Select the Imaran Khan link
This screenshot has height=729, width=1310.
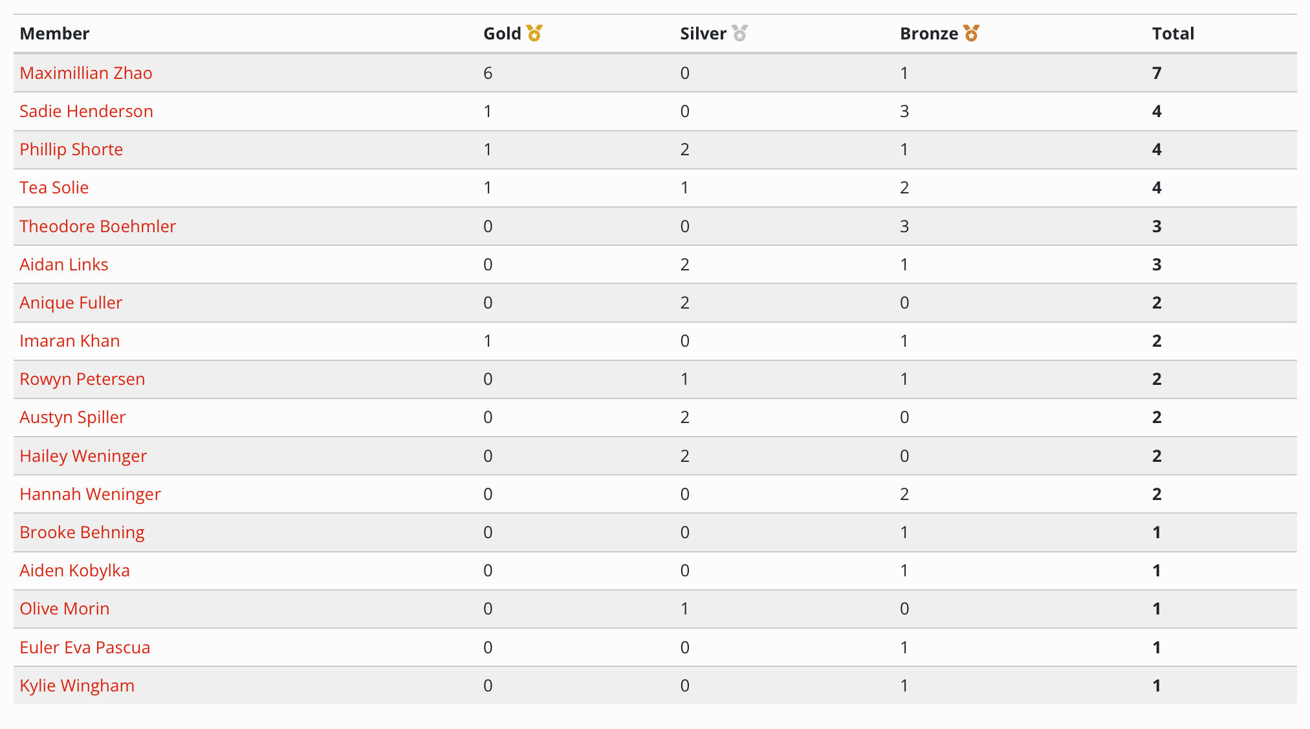pyautogui.click(x=70, y=341)
